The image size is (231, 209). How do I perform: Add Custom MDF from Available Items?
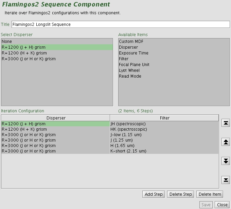click(x=174, y=41)
